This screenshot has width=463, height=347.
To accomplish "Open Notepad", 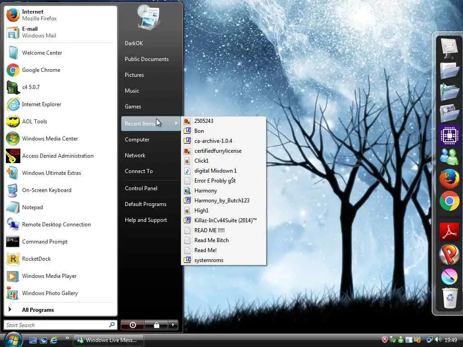I will (61, 207).
